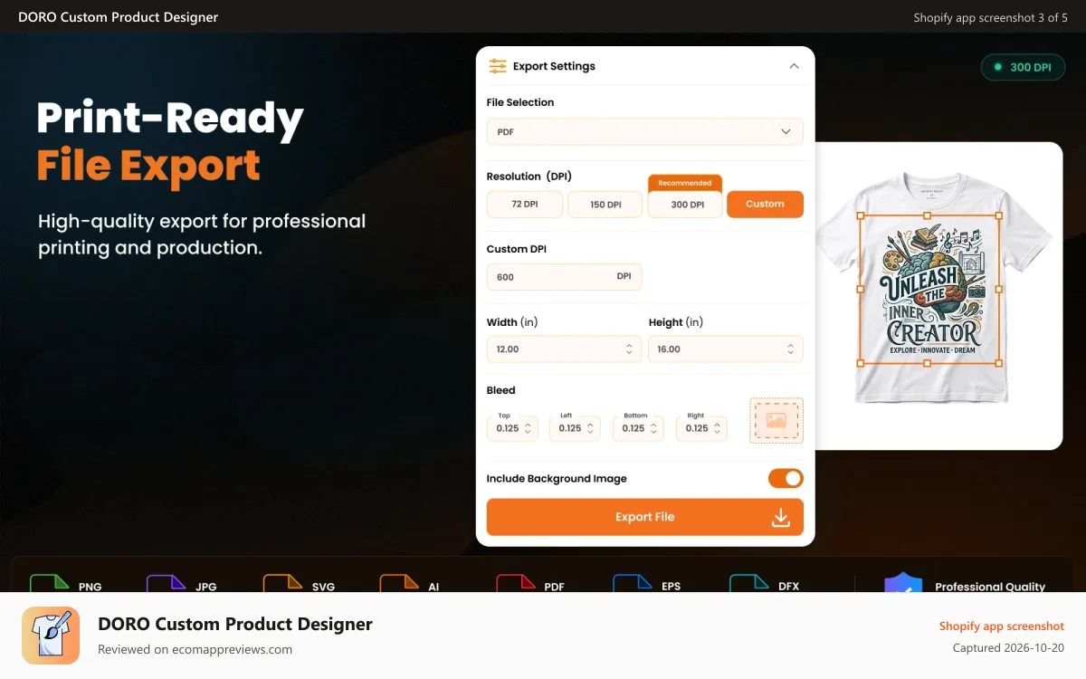Click the PNG file format icon

click(x=49, y=583)
